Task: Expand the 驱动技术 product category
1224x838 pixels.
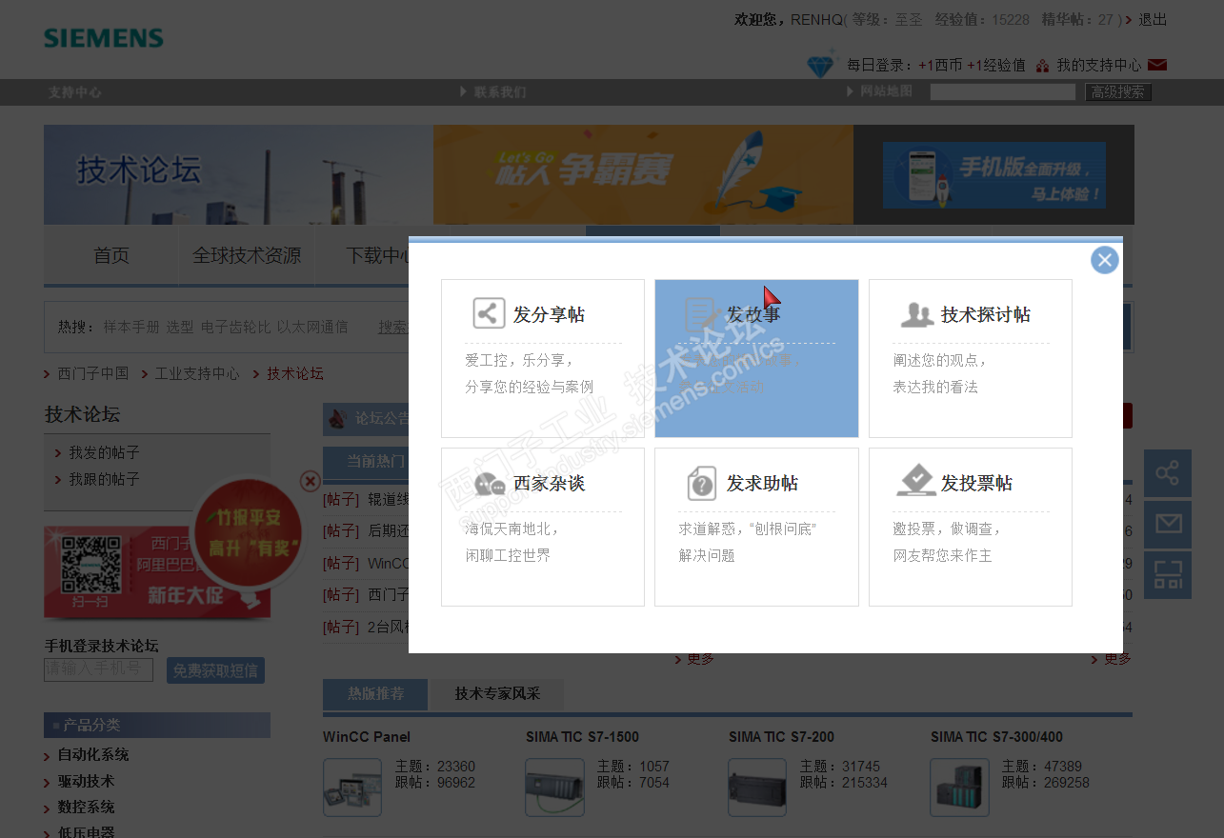Action: pyautogui.click(x=86, y=781)
